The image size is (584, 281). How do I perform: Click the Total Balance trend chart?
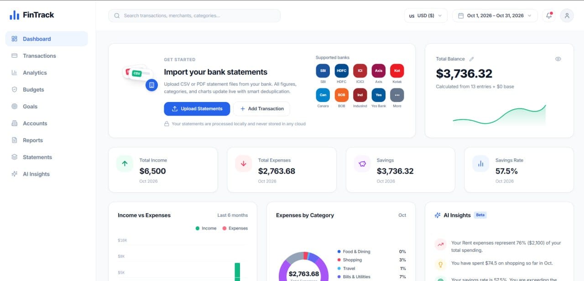(x=499, y=115)
